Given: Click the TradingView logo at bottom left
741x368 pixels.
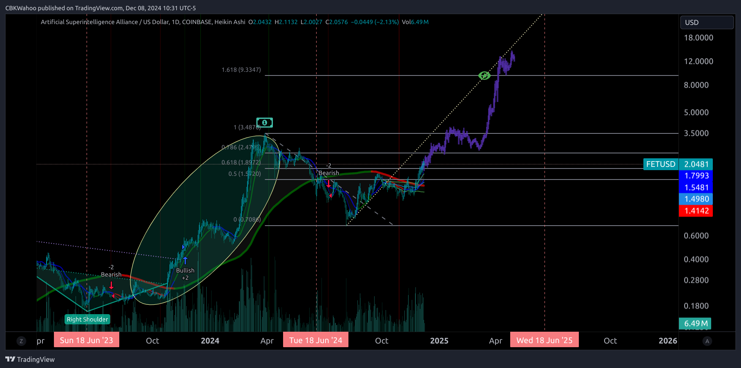Looking at the screenshot, I should [x=30, y=359].
